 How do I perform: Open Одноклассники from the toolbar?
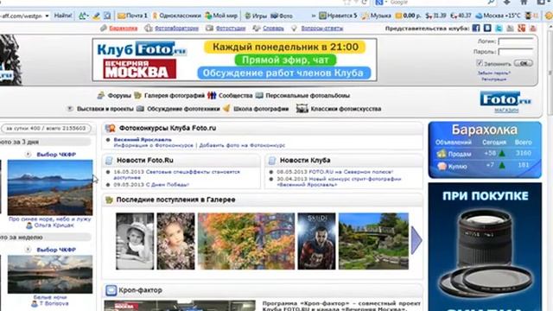(x=176, y=16)
